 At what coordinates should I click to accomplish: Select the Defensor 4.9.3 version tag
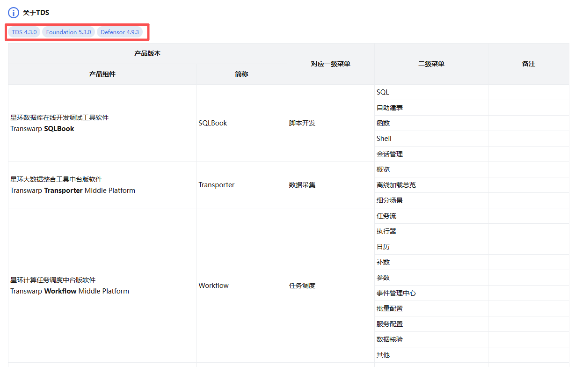[120, 32]
